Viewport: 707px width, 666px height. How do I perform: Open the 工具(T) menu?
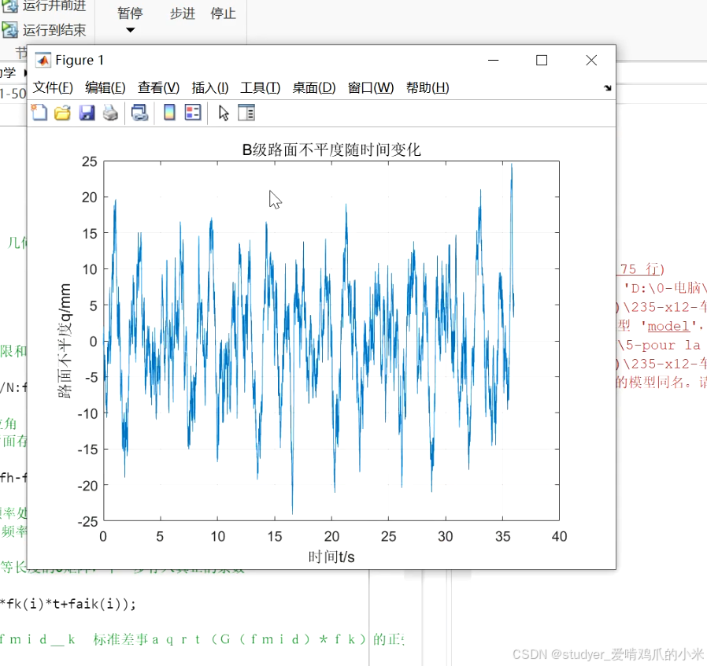click(x=260, y=87)
